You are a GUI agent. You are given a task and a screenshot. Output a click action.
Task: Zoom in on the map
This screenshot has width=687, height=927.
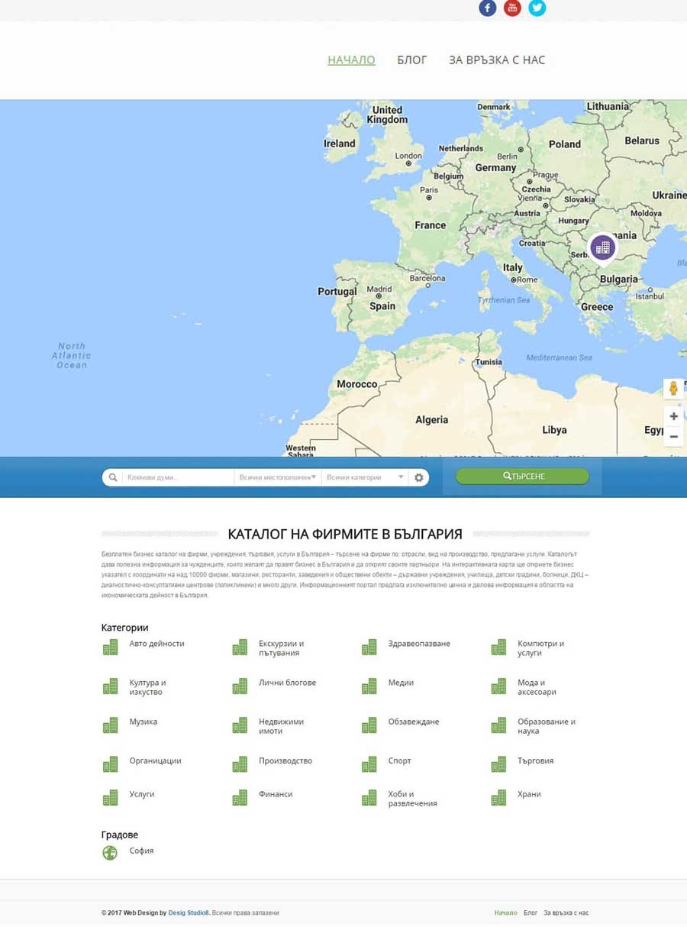tap(673, 416)
